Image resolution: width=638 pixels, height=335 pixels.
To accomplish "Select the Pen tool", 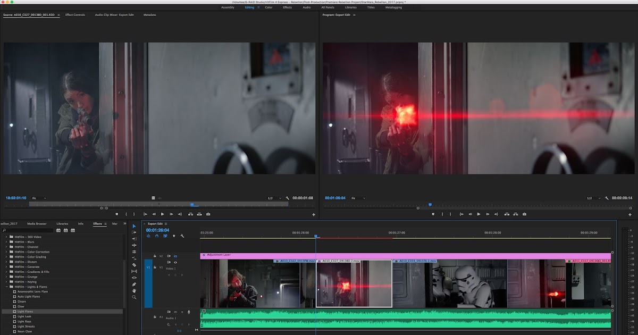I will click(134, 284).
